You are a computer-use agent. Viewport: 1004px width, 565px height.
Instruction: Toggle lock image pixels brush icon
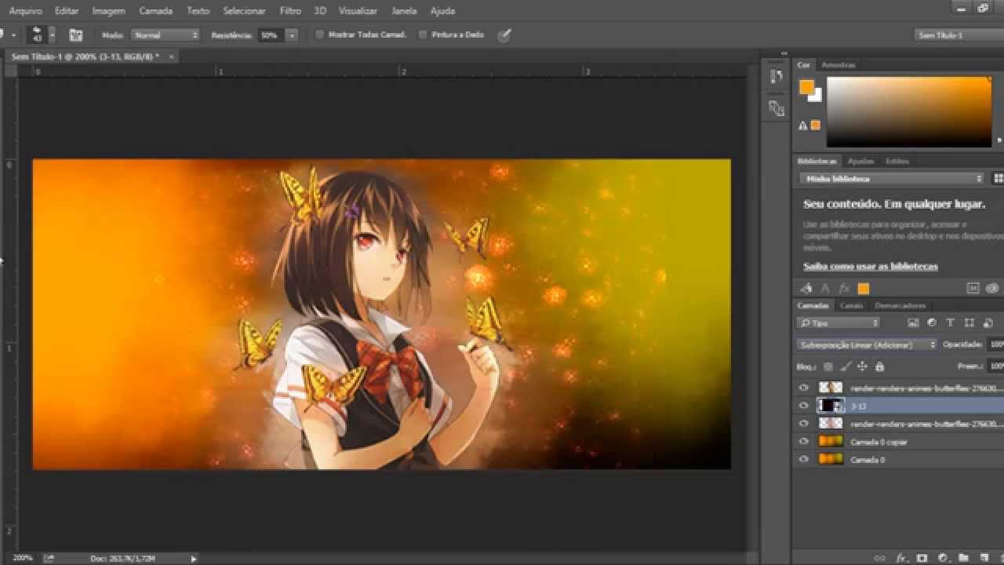[x=846, y=366]
